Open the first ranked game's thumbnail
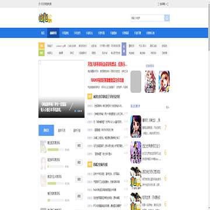Image resolution: width=210 pixels, height=210 pixels. coord(43,147)
